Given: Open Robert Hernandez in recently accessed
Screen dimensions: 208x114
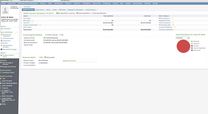Looking at the screenshot, I should tap(7, 96).
